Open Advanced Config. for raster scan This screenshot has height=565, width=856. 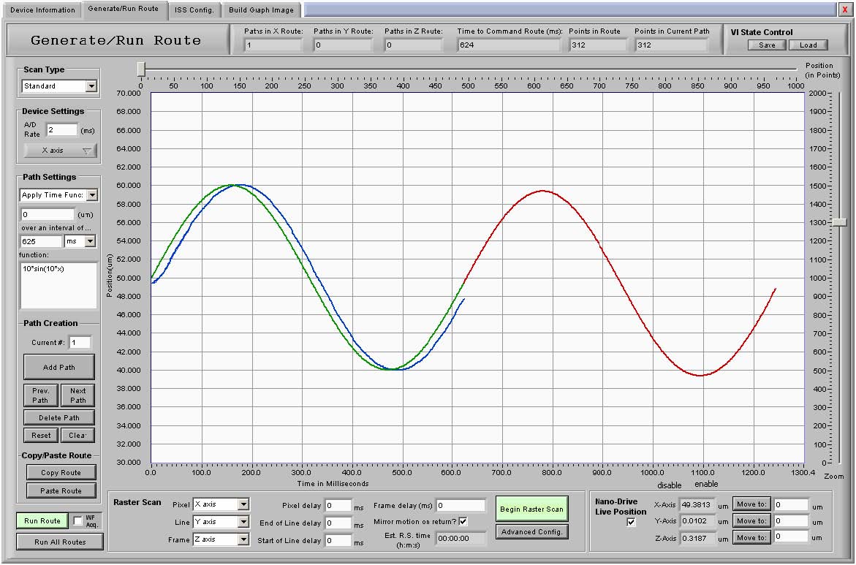tap(531, 531)
